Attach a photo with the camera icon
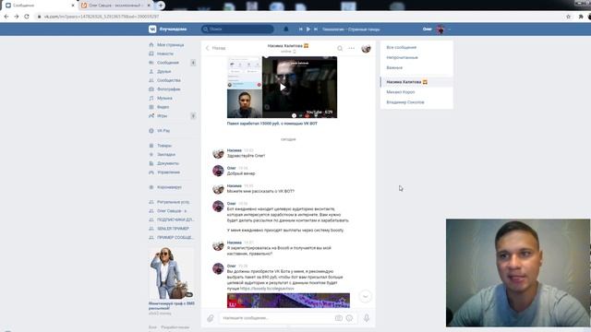 [339, 318]
